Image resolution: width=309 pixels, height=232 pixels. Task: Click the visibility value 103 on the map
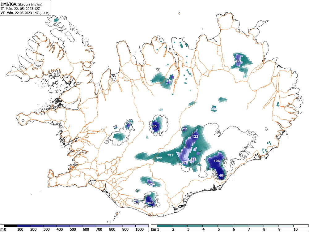pyautogui.click(x=150, y=203)
